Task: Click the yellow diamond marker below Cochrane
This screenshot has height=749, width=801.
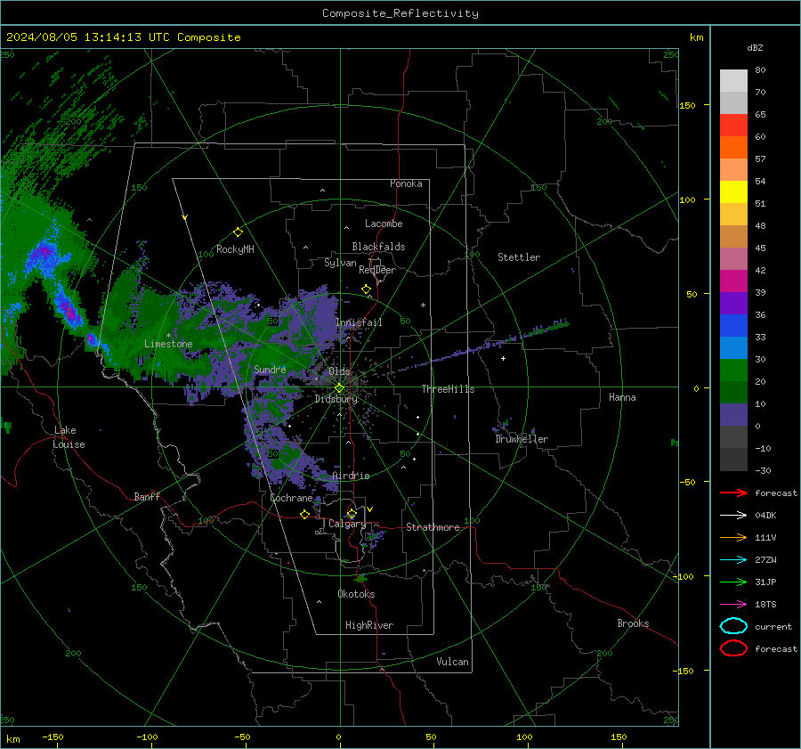Action: (x=304, y=515)
